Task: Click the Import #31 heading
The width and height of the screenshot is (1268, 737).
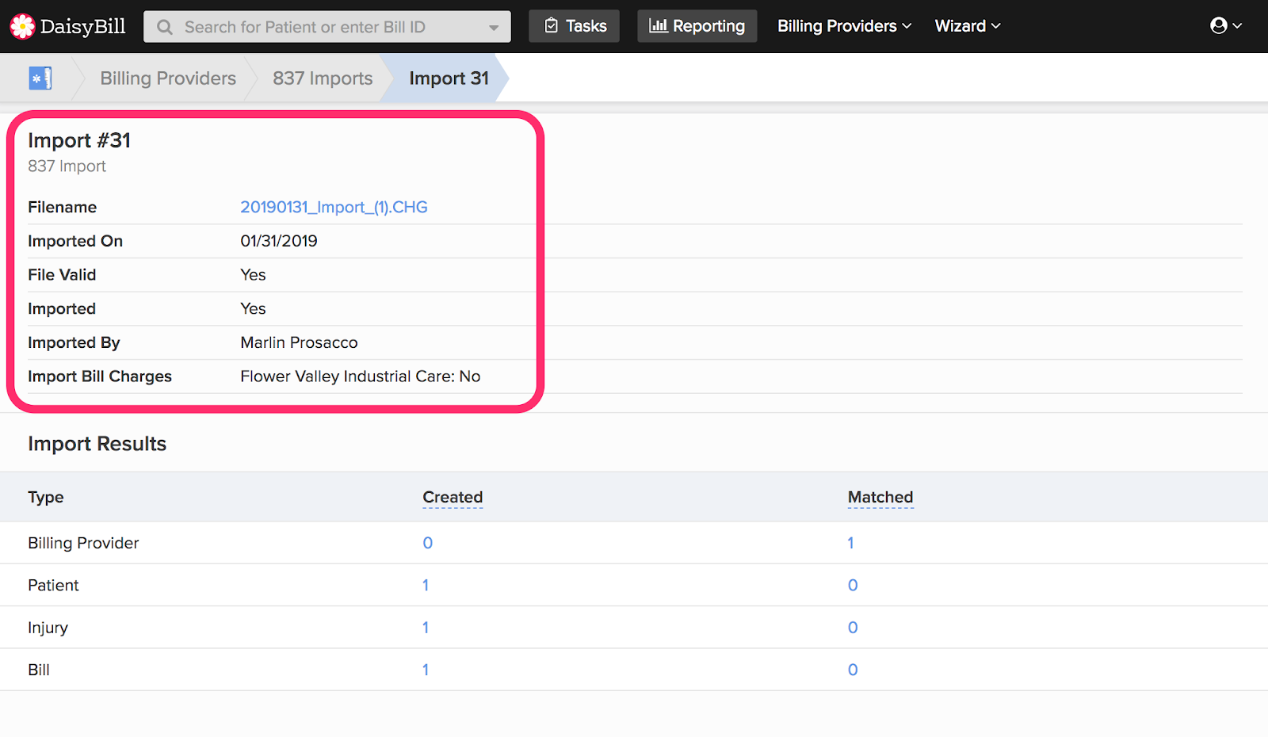Action: 79,140
